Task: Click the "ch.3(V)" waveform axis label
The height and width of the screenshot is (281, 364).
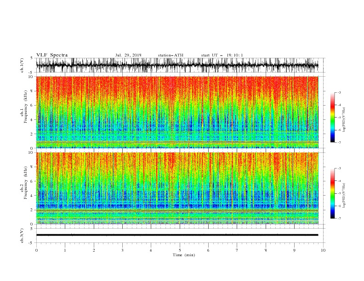Action: 22,236
